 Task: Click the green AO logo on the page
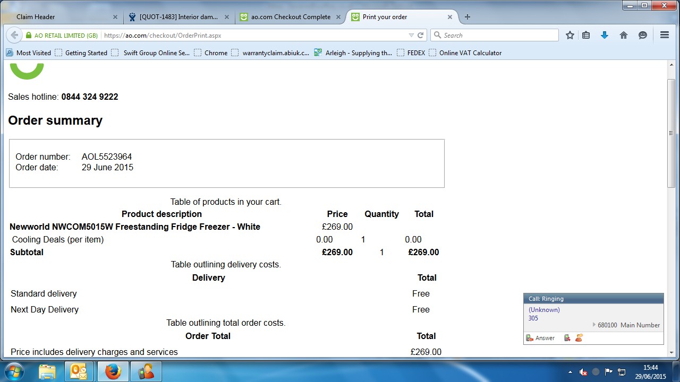click(27, 71)
